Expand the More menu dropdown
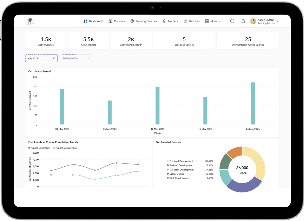 point(213,21)
